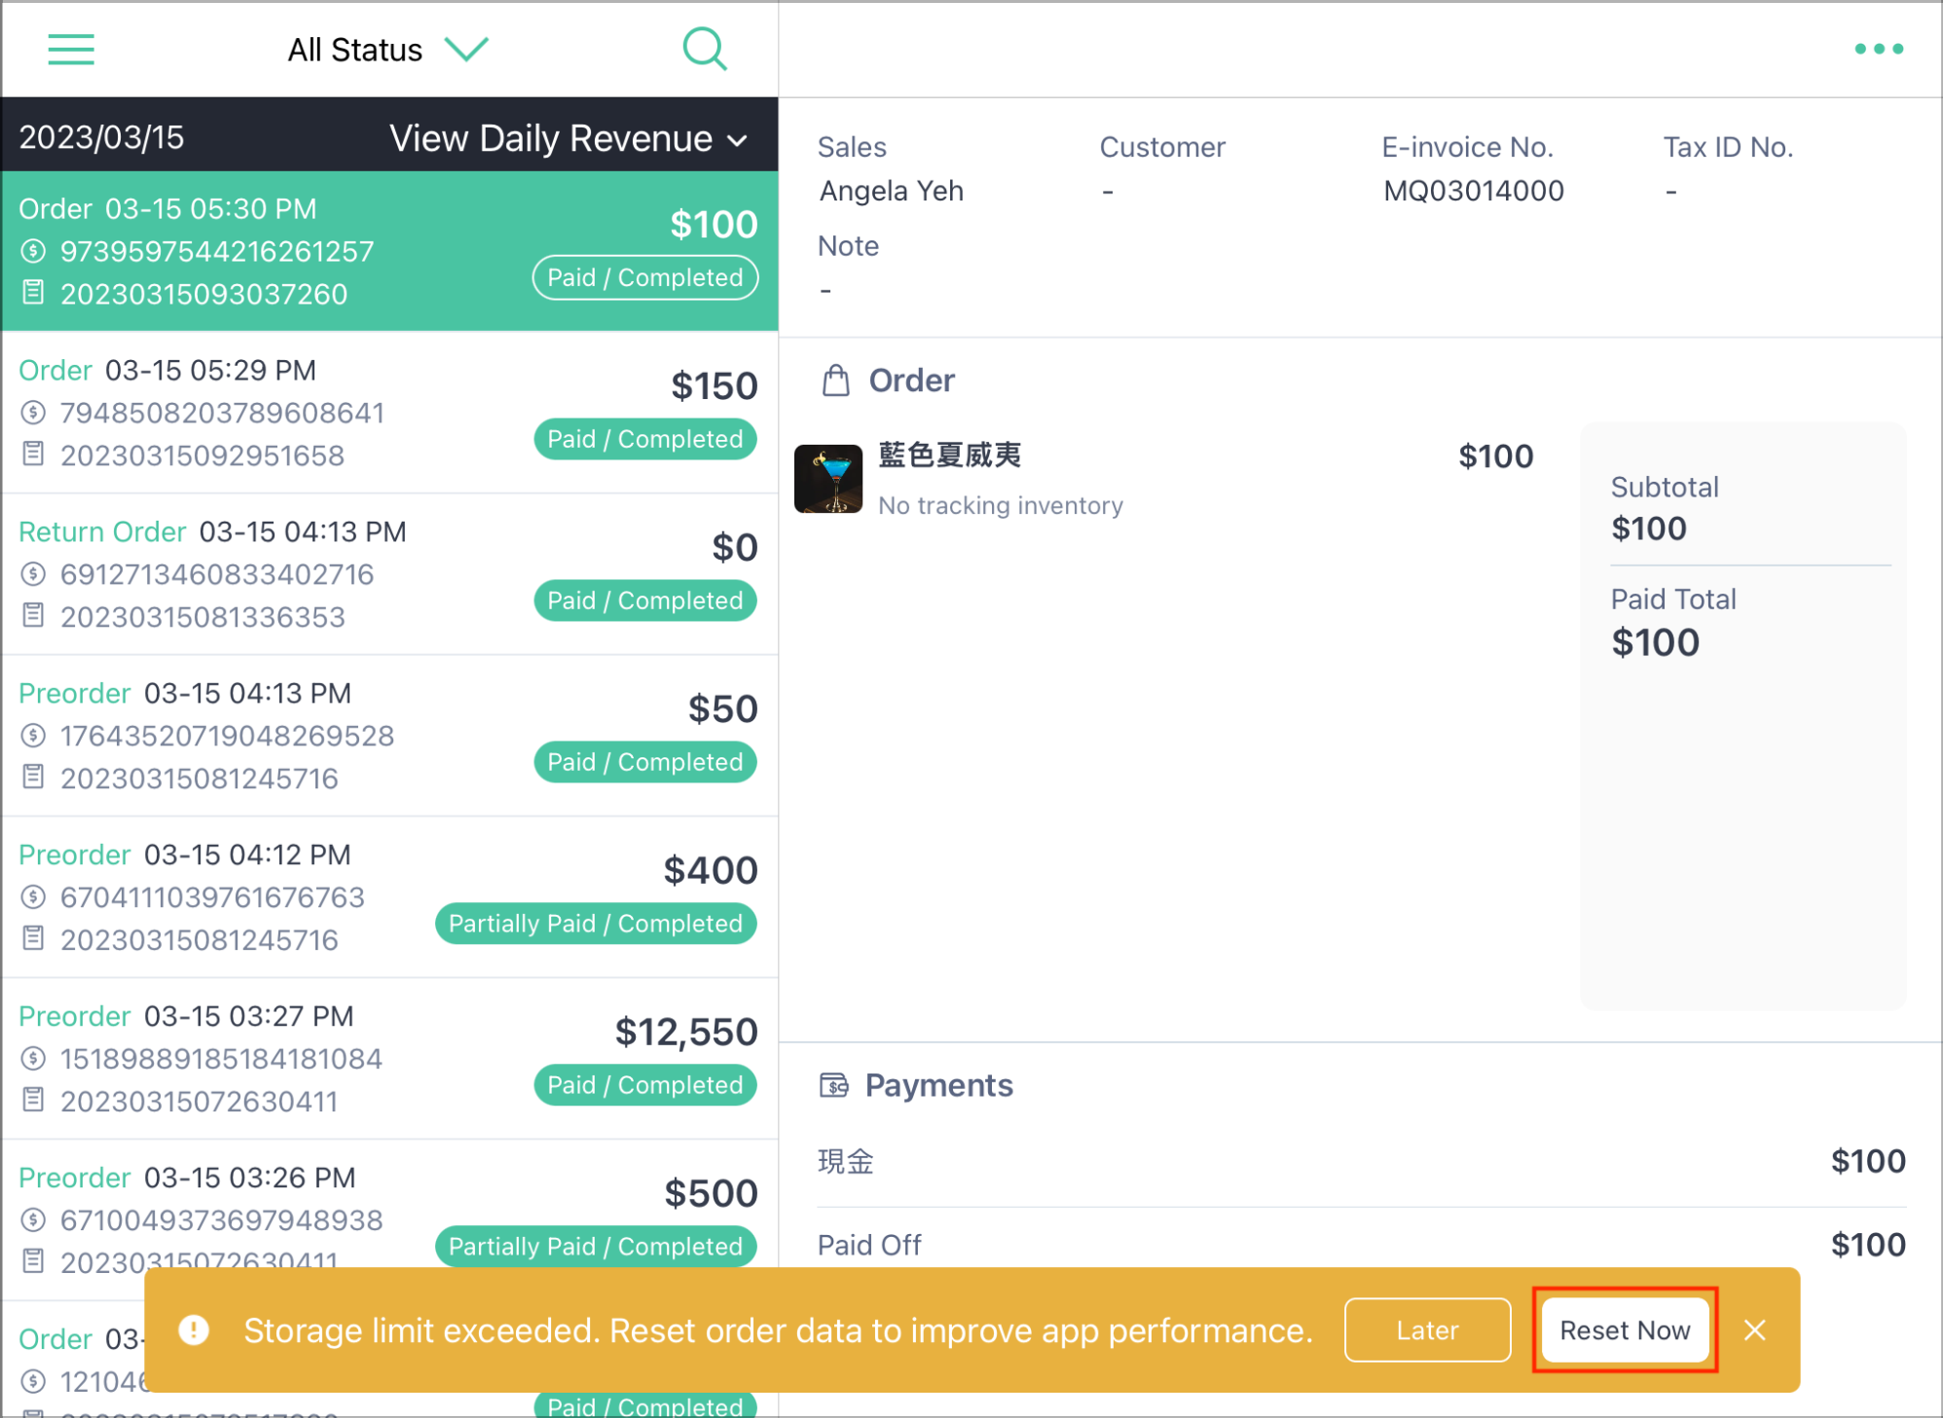Click the Payments wallet icon
Viewport: 1943px width, 1418px height.
834,1085
